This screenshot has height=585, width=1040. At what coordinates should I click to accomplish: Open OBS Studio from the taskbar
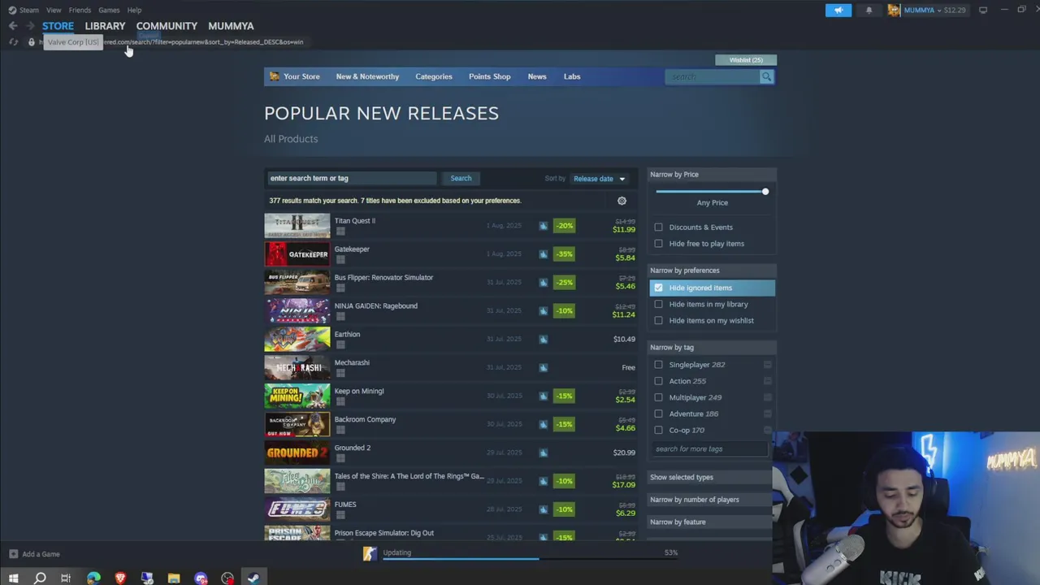tap(227, 578)
